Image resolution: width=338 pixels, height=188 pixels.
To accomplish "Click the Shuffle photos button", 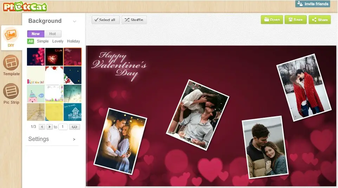I will [134, 20].
